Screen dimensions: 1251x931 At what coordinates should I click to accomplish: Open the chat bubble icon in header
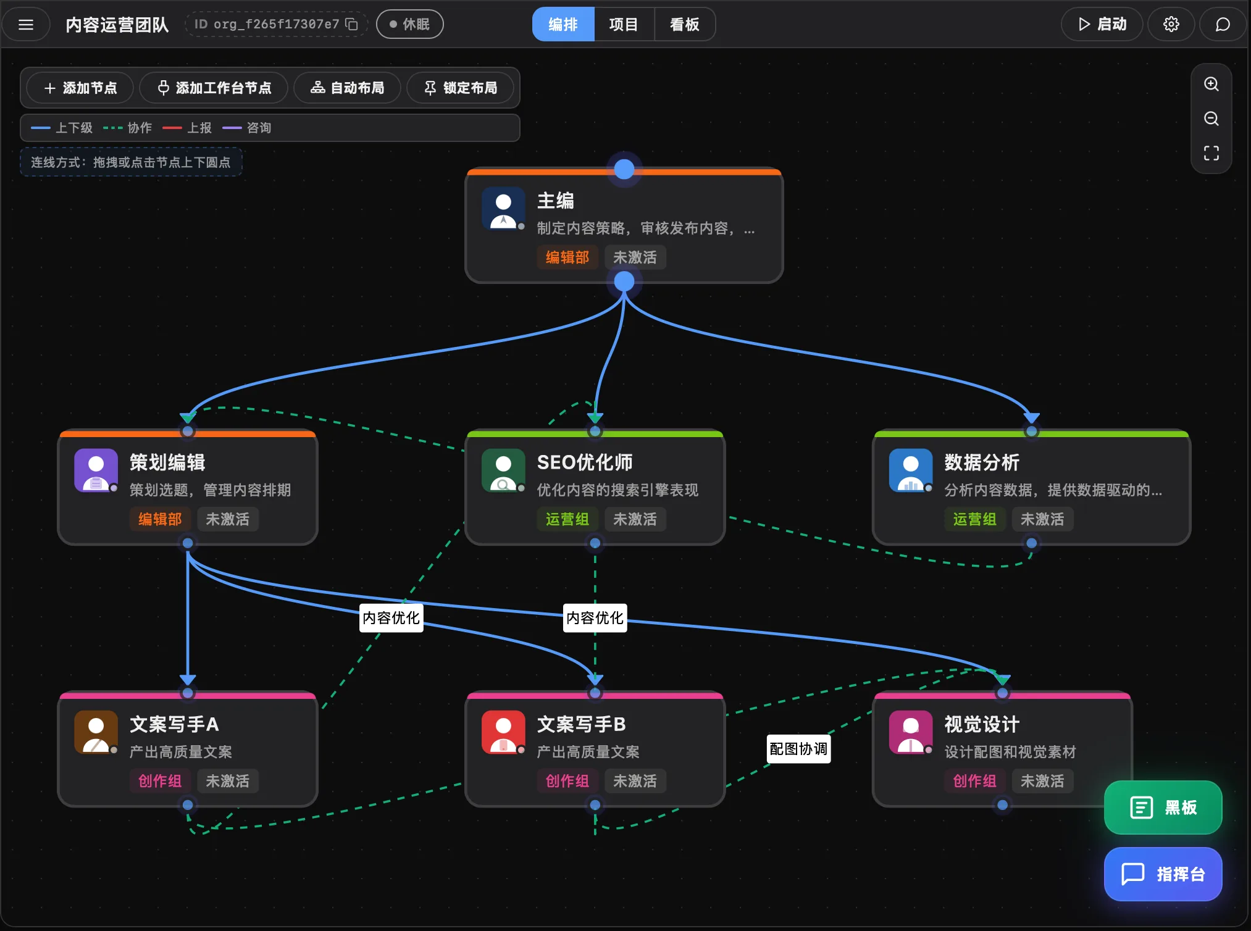coord(1223,24)
